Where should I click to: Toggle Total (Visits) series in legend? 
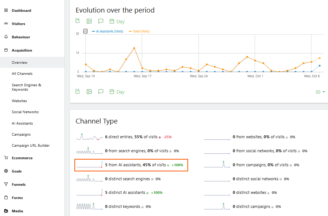[x=139, y=31]
